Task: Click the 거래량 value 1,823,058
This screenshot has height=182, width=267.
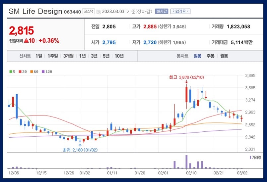Action: (x=238, y=27)
